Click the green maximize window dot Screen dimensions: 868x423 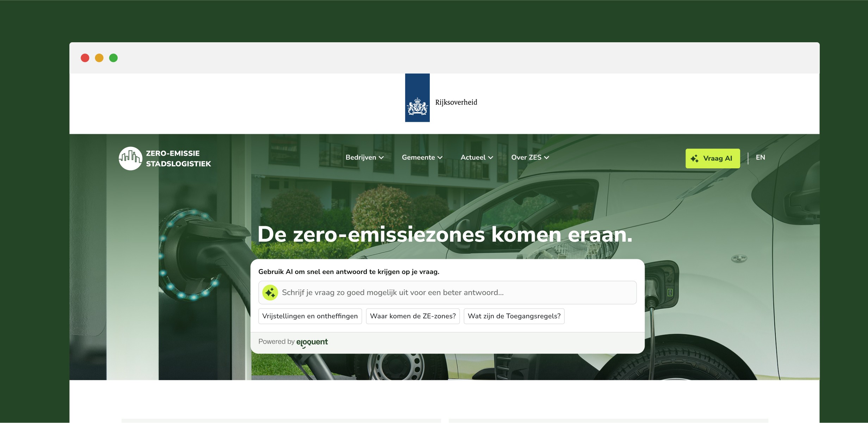point(113,58)
